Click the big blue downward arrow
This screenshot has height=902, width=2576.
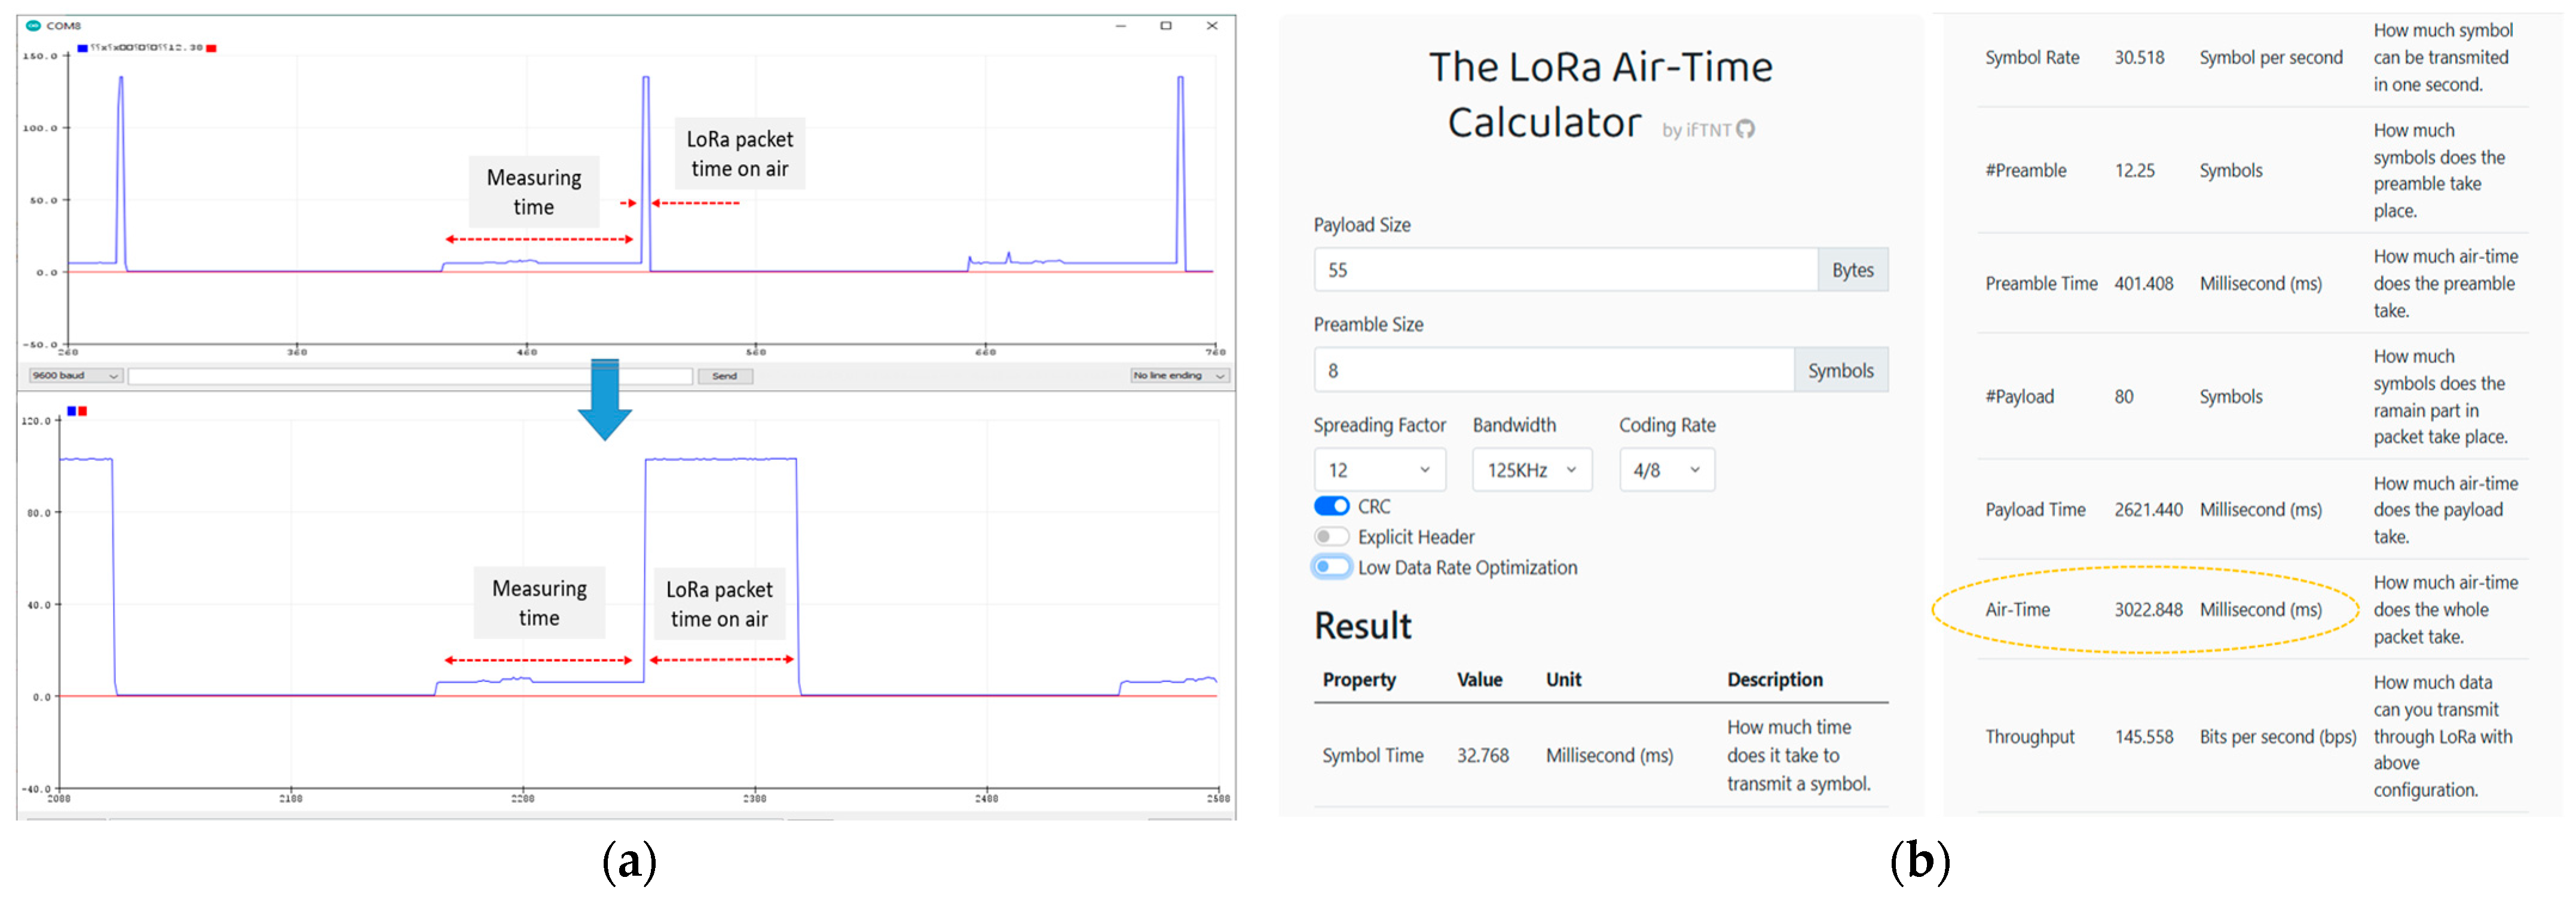click(x=605, y=400)
